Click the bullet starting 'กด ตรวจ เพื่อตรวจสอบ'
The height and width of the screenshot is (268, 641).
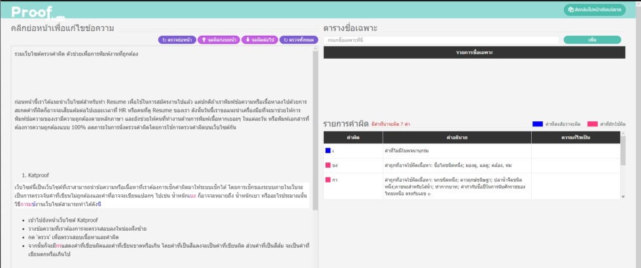(73, 237)
